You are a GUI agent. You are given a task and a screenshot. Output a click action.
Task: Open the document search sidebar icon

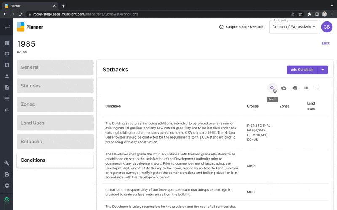point(7,174)
